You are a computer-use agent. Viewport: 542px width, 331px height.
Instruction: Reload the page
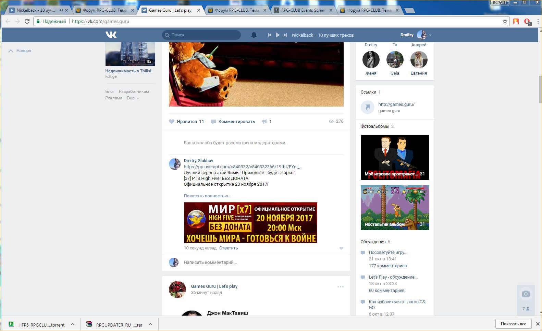click(27, 21)
